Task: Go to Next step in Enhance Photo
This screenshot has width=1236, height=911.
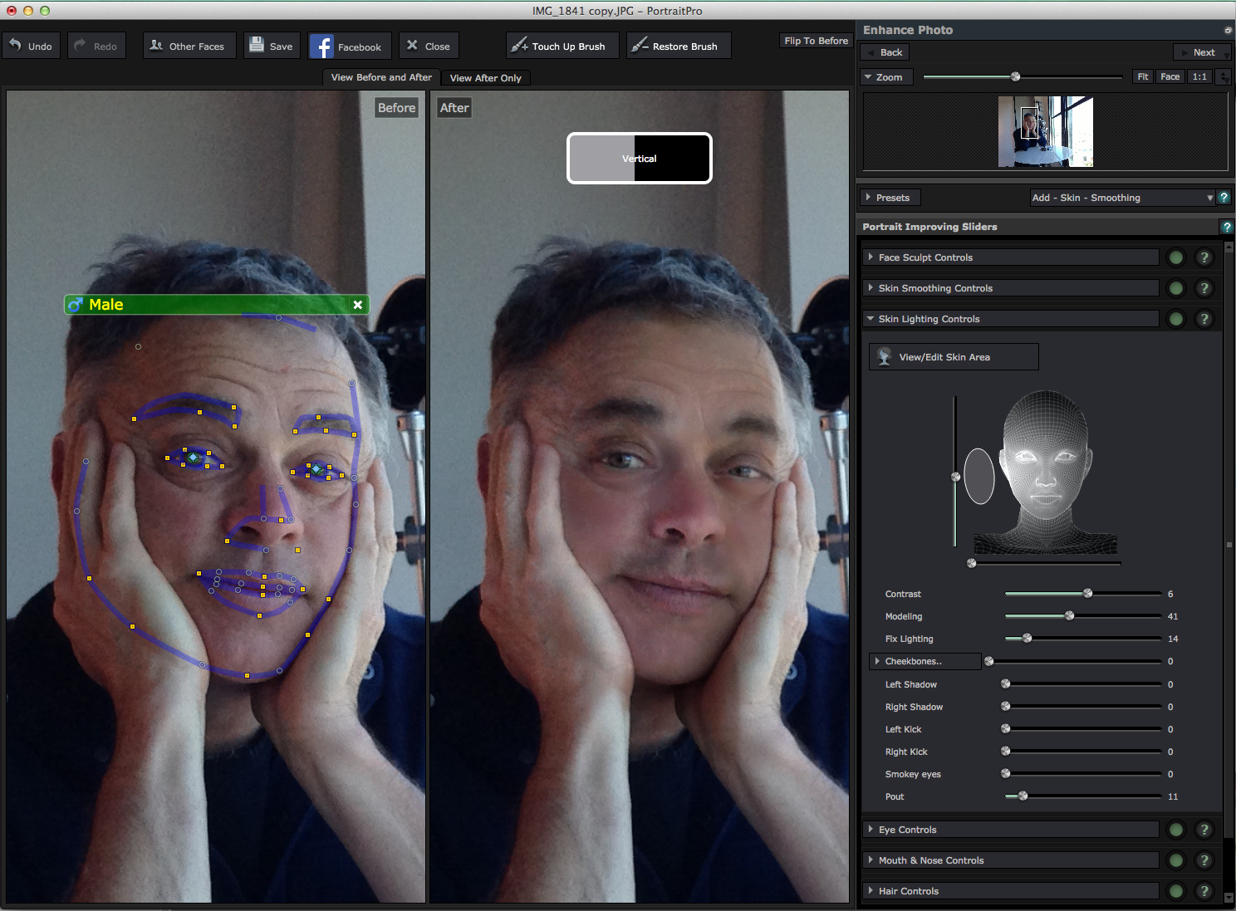Action: click(1202, 52)
